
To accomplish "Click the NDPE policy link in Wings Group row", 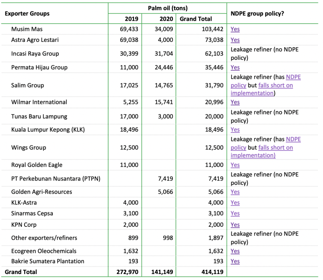I will 293,140.
